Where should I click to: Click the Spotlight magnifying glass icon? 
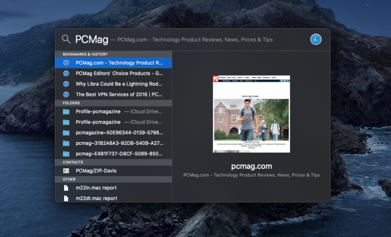(66, 39)
